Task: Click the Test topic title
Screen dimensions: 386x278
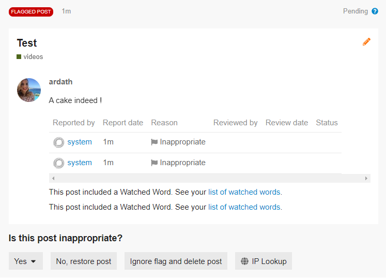Action: [27, 43]
